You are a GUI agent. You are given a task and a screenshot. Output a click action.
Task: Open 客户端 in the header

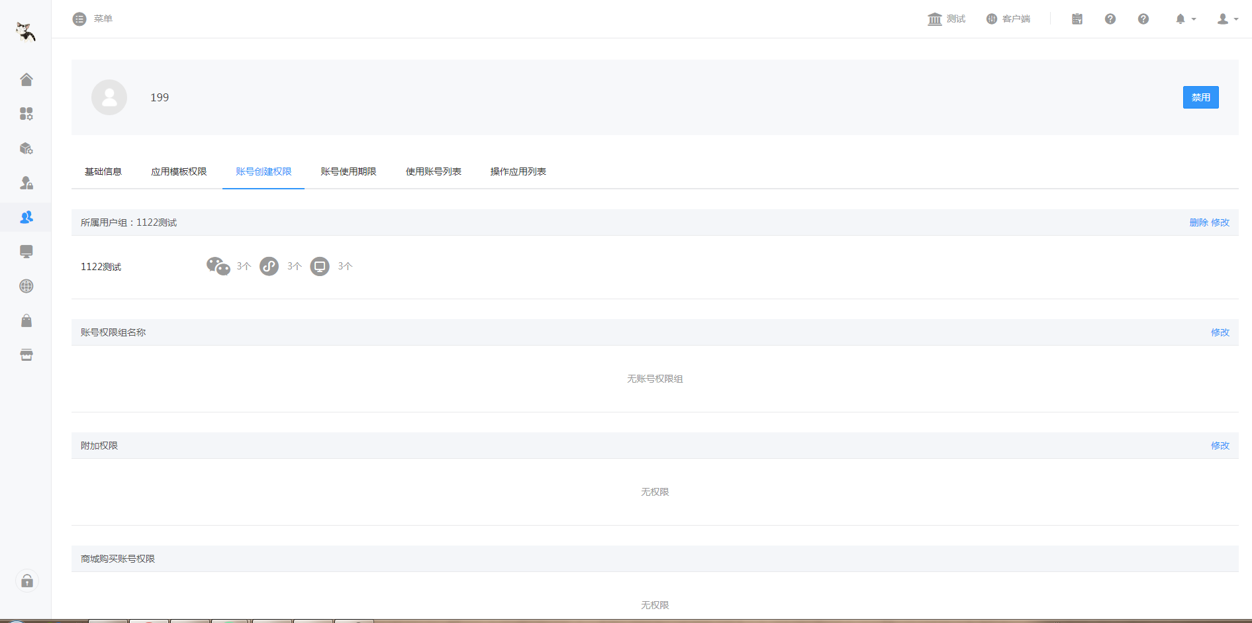pyautogui.click(x=1008, y=19)
